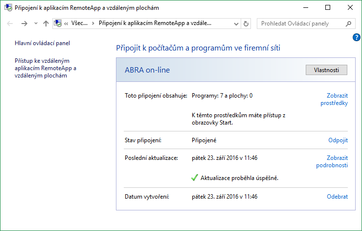Open the recent locations chevron
Image resolution: width=362 pixels, height=231 pixels.
point(36,24)
